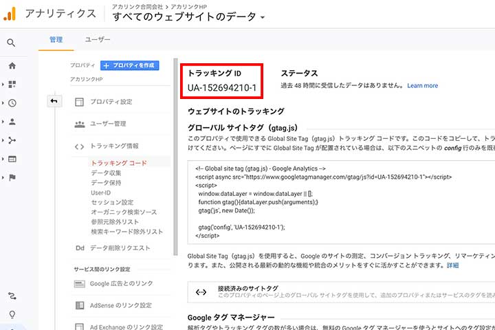
Task: Click the ユーザー管理 people icon
Action: 80,124
